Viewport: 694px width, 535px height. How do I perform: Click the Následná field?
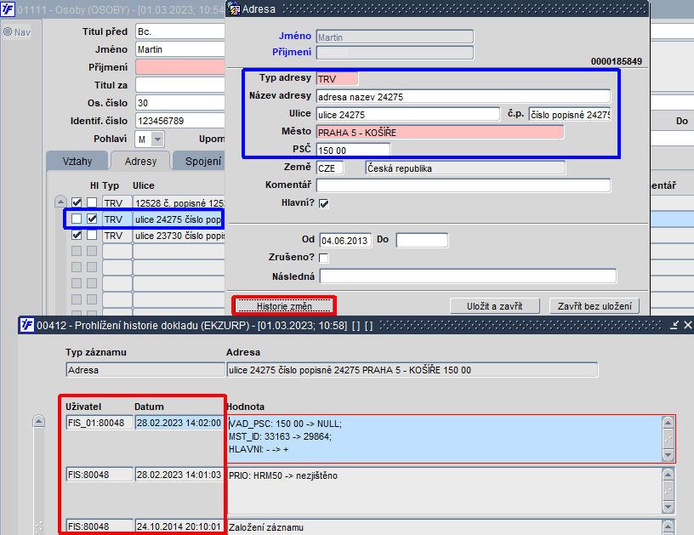(x=468, y=276)
